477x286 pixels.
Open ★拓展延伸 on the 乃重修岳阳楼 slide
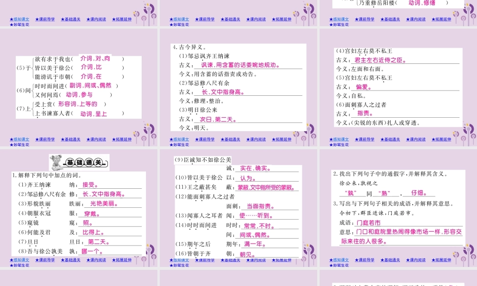tap(441, 19)
